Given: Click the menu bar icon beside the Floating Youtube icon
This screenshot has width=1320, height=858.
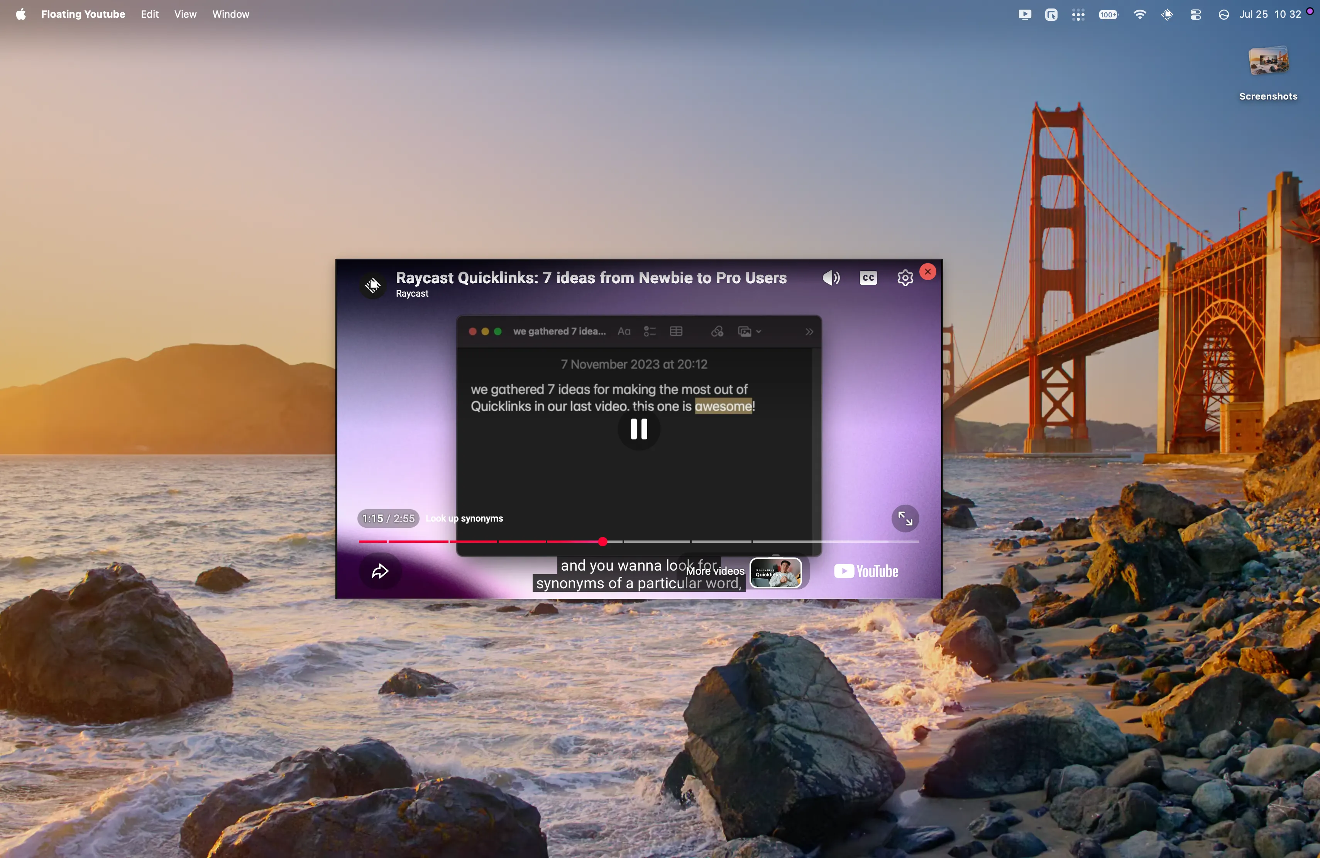Looking at the screenshot, I should point(1051,14).
